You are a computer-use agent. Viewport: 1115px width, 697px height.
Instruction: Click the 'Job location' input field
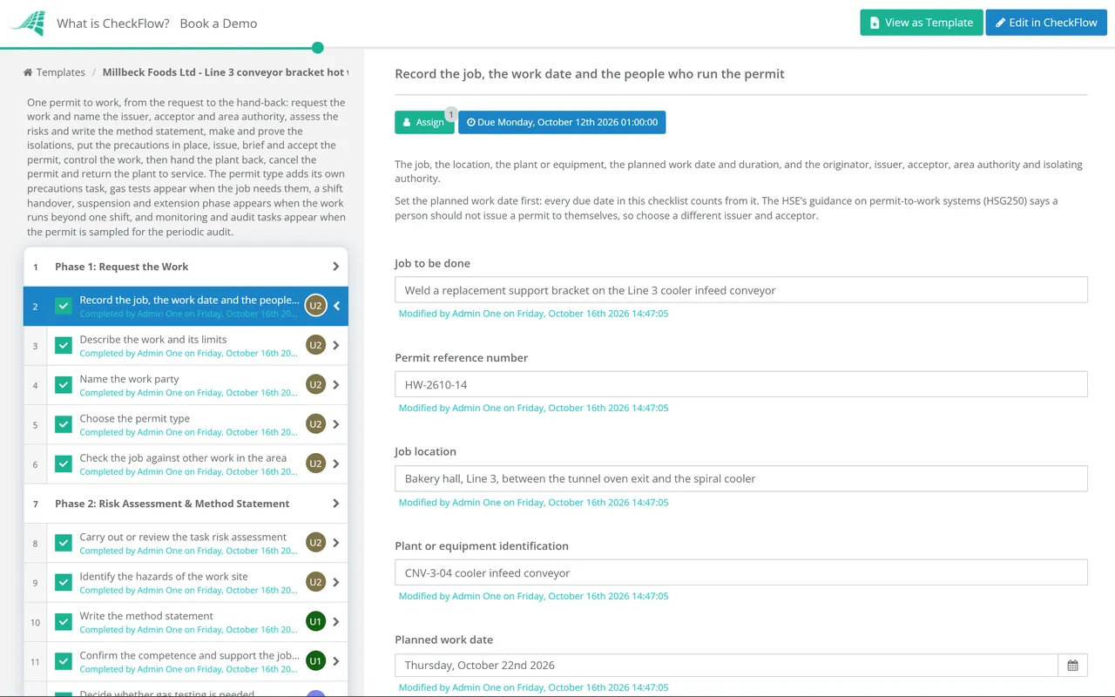741,478
